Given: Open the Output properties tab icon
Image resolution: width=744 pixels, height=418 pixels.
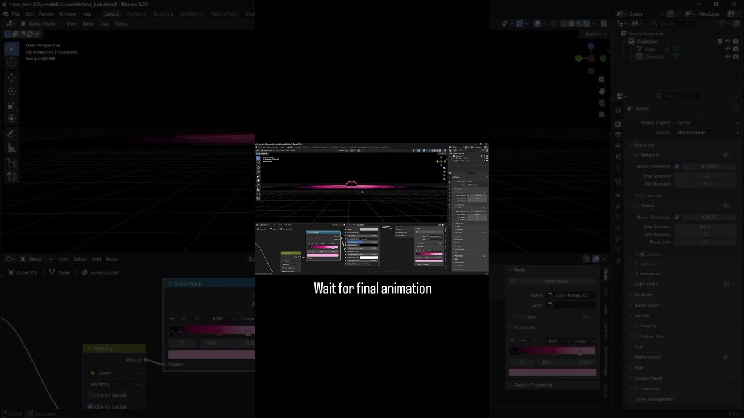Looking at the screenshot, I should pos(618,135).
